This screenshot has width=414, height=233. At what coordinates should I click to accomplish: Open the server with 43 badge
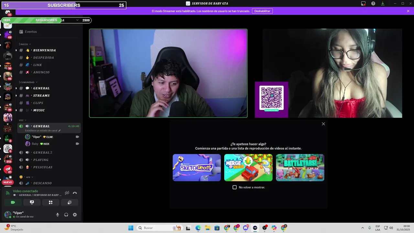pyautogui.click(x=8, y=34)
